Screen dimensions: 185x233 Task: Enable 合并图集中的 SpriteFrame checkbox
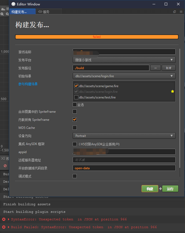point(75,111)
